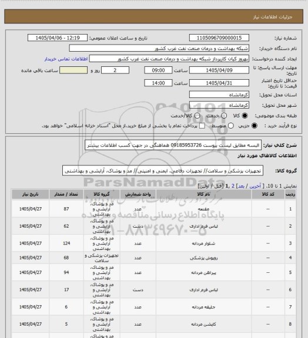Click quantity 62 in row 2
The height and width of the screenshot is (338, 308).
pos(66,226)
